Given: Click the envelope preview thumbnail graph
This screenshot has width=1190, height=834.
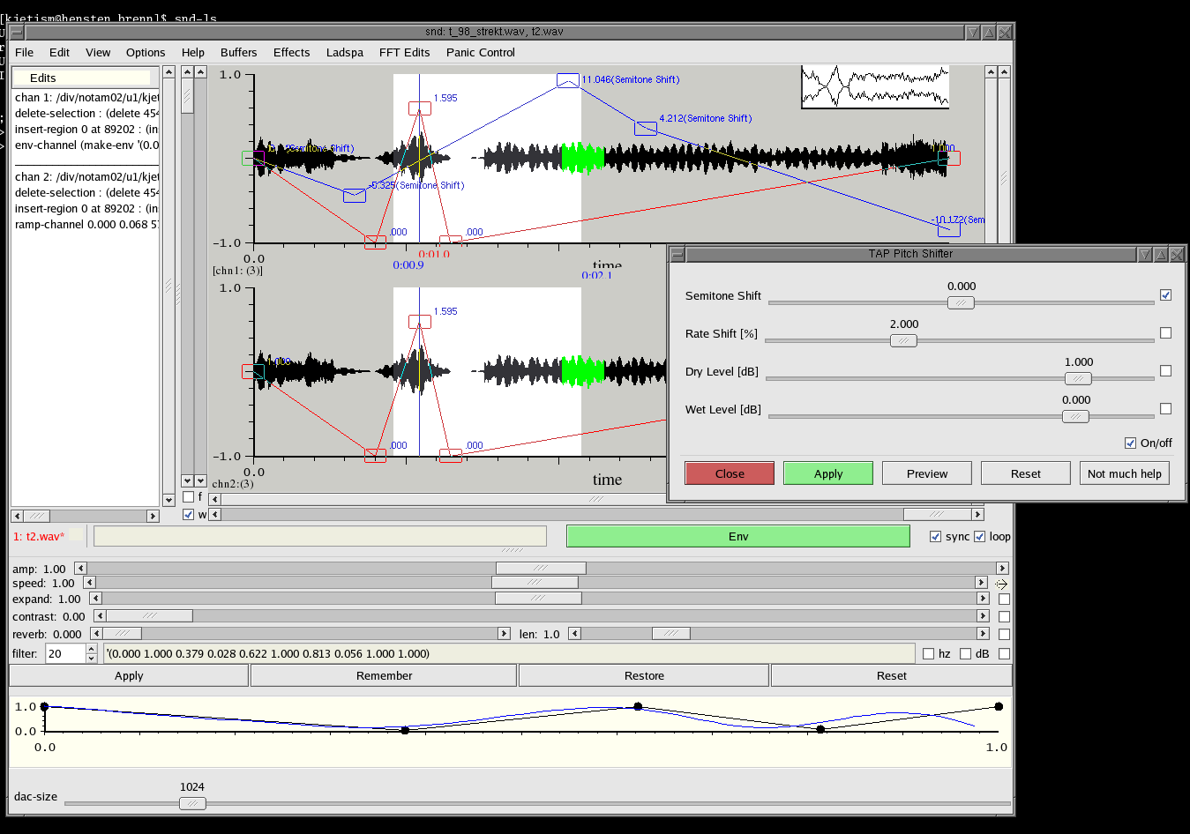Looking at the screenshot, I should pyautogui.click(x=874, y=86).
